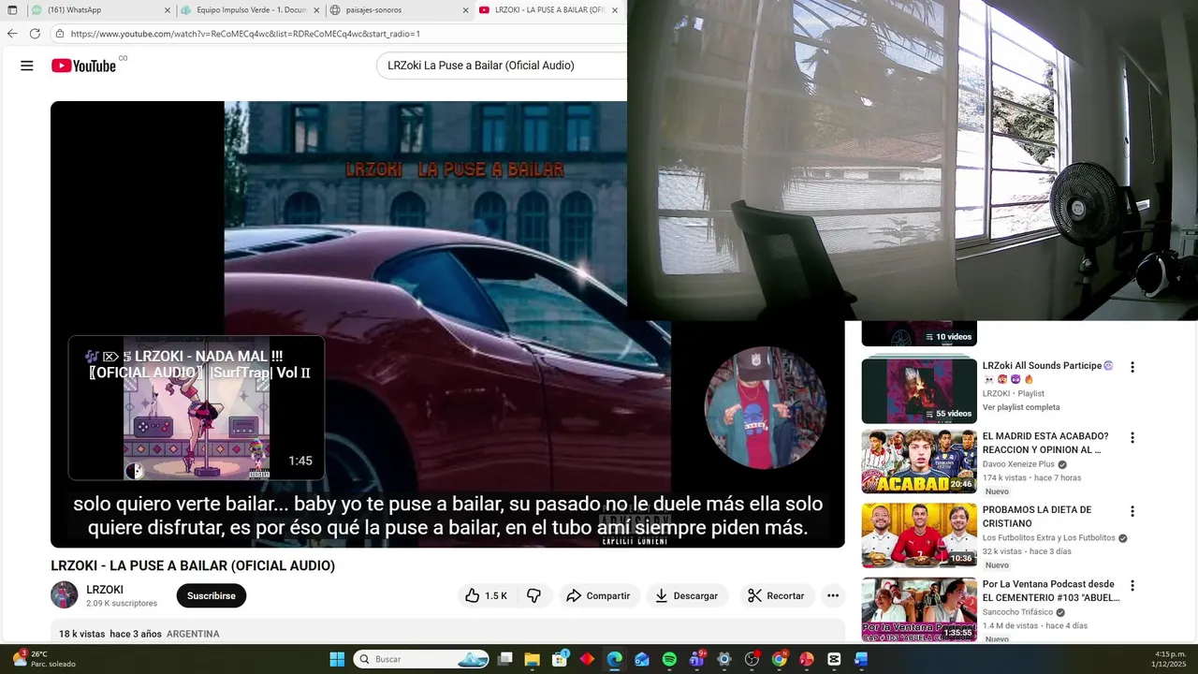Download the video with Descargar
This screenshot has width=1198, height=674.
click(x=686, y=595)
